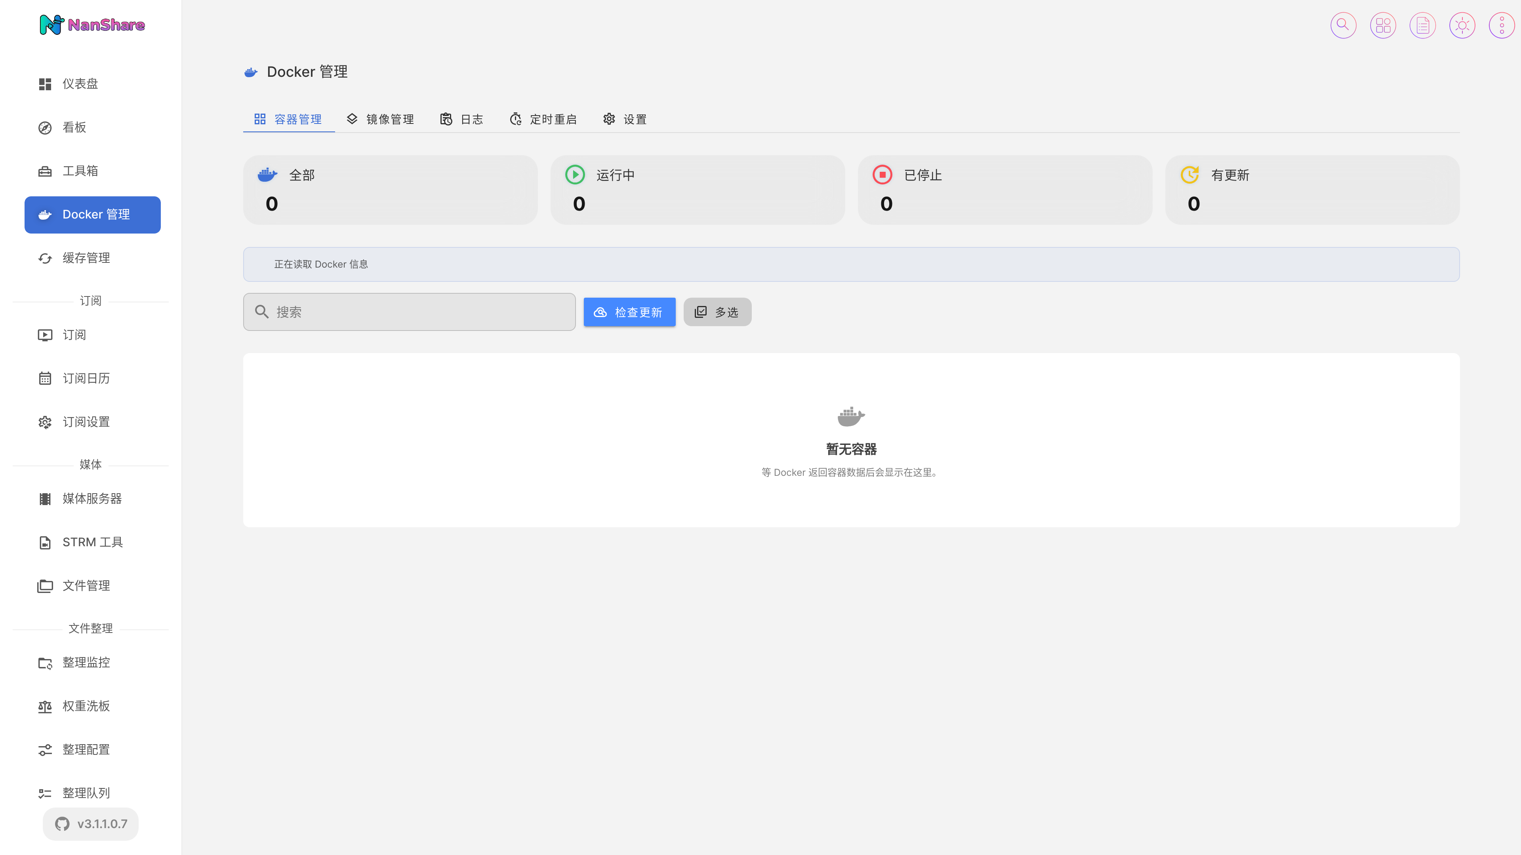Image resolution: width=1521 pixels, height=855 pixels.
Task: Open 整理监控 sidebar item
Action: pyautogui.click(x=92, y=663)
